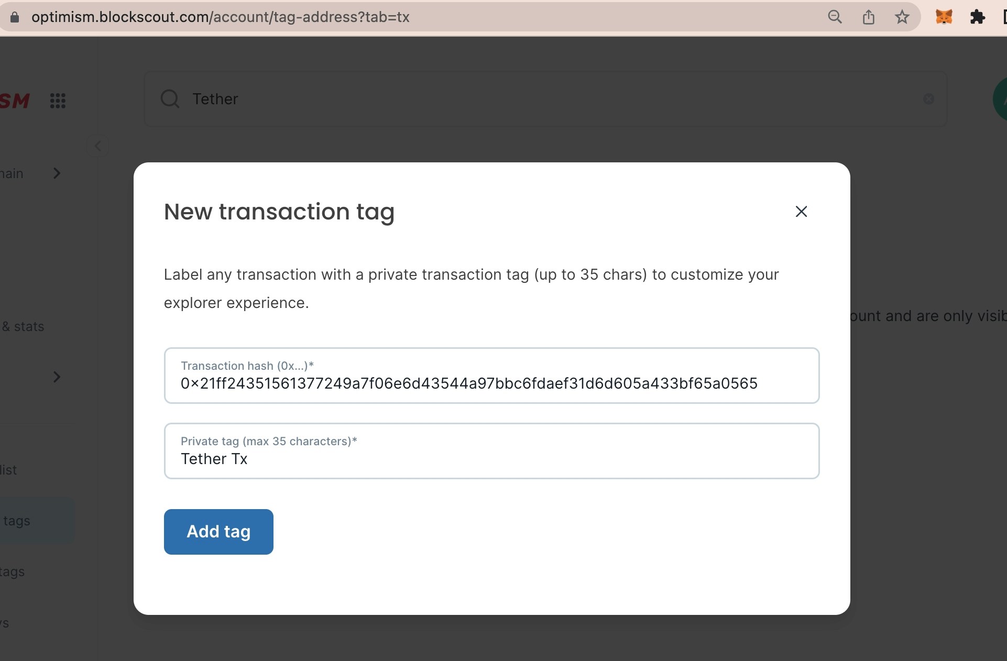Click the search magnifier icon beside Tether
This screenshot has height=661, width=1007.
point(170,98)
